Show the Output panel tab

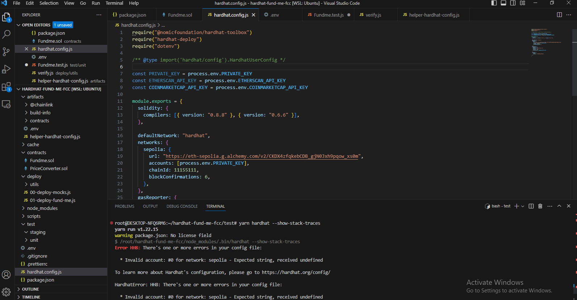(150, 206)
